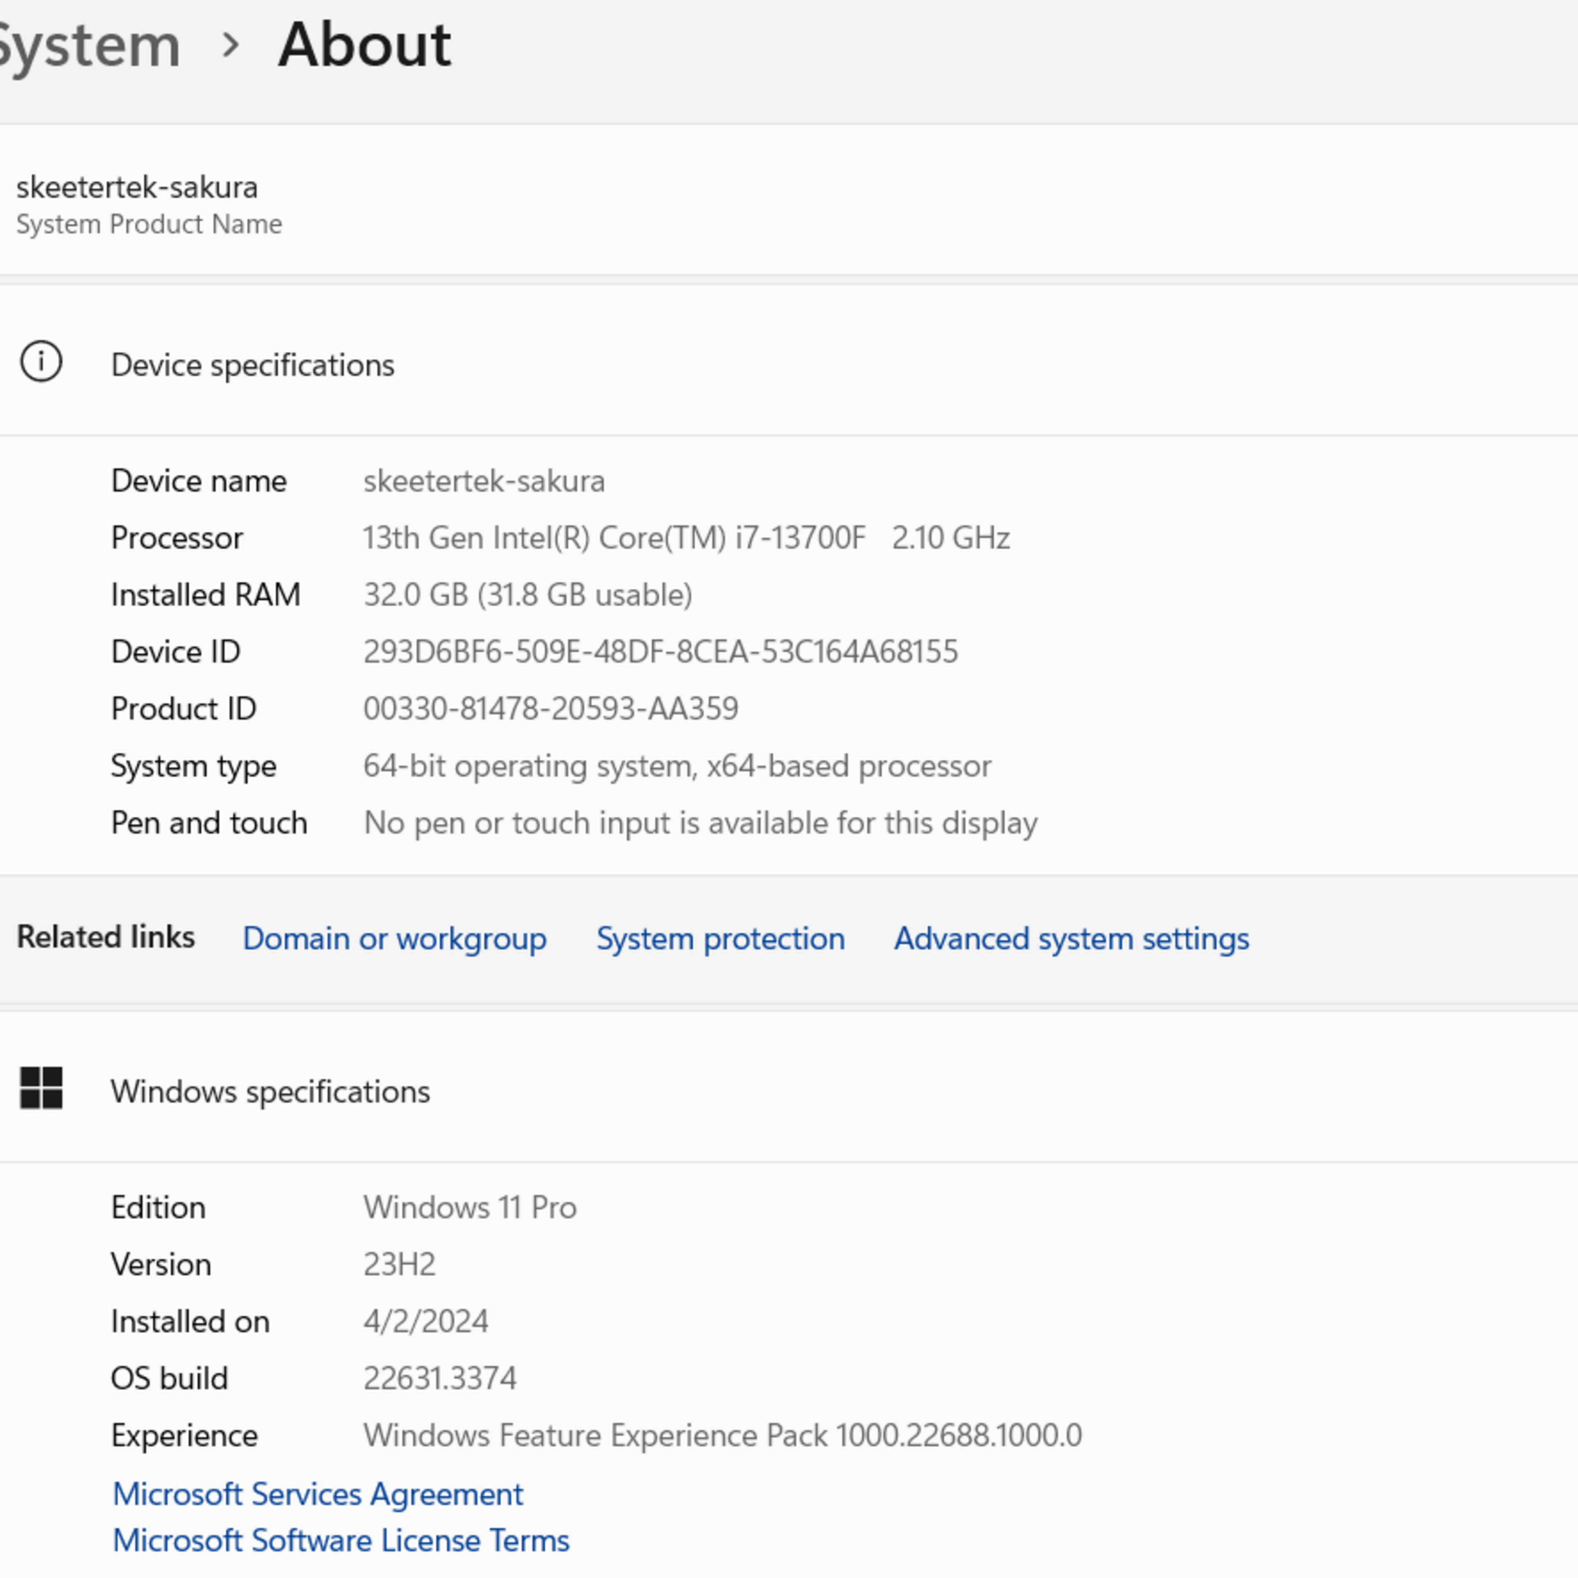Open Advanced system settings link
1578x1578 pixels.
1072,939
